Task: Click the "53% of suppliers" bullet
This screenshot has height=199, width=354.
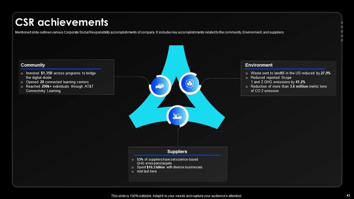Action: click(167, 161)
